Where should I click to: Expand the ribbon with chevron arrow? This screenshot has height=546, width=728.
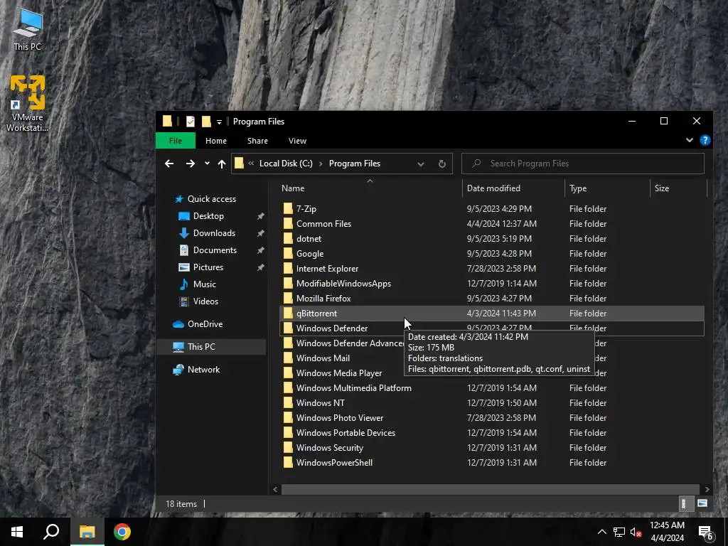[x=690, y=140]
